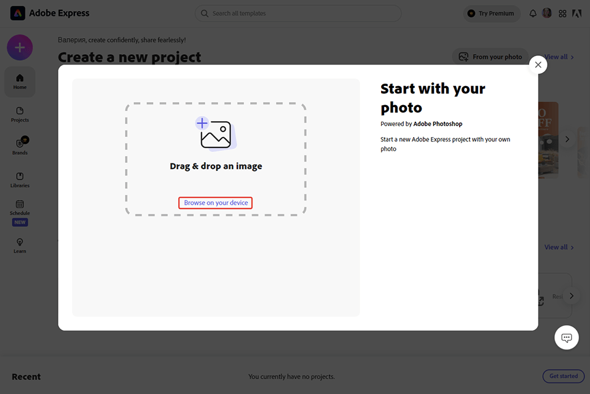
Task: Advance the template carousel right arrow
Action: click(x=567, y=140)
